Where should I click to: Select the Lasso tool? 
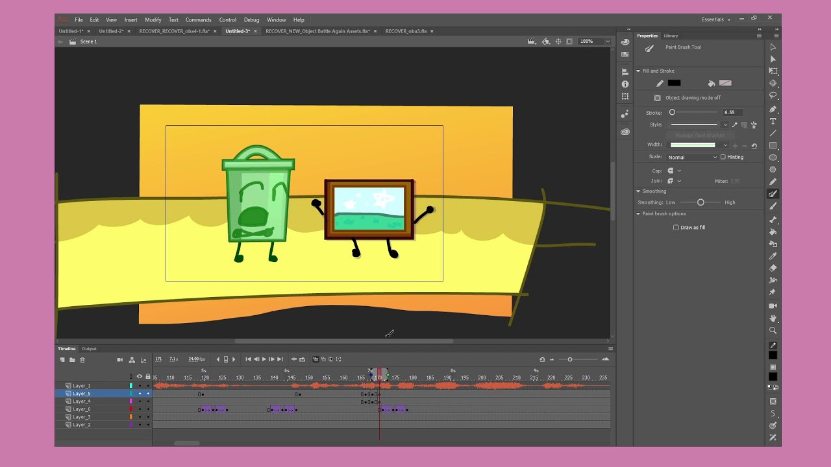point(773,95)
